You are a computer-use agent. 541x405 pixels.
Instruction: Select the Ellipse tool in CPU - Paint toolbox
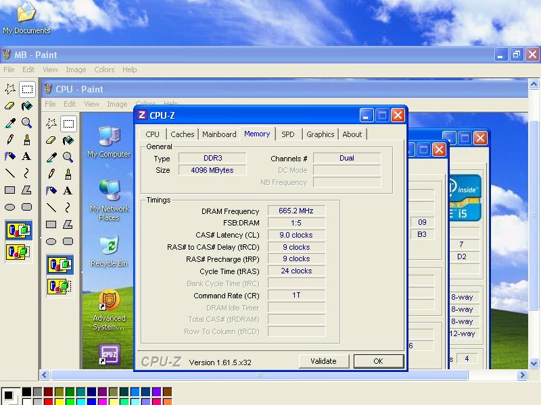coord(51,241)
